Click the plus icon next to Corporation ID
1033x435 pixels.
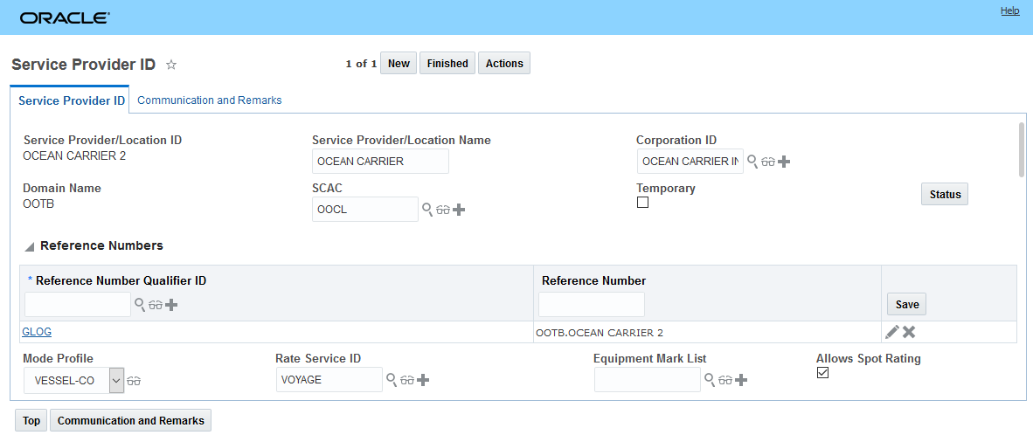(x=784, y=162)
